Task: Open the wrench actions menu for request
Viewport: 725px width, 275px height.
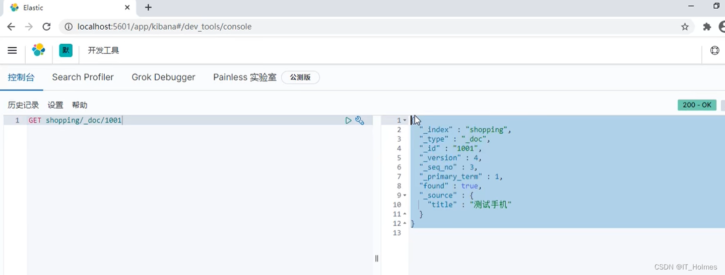Action: coord(360,121)
